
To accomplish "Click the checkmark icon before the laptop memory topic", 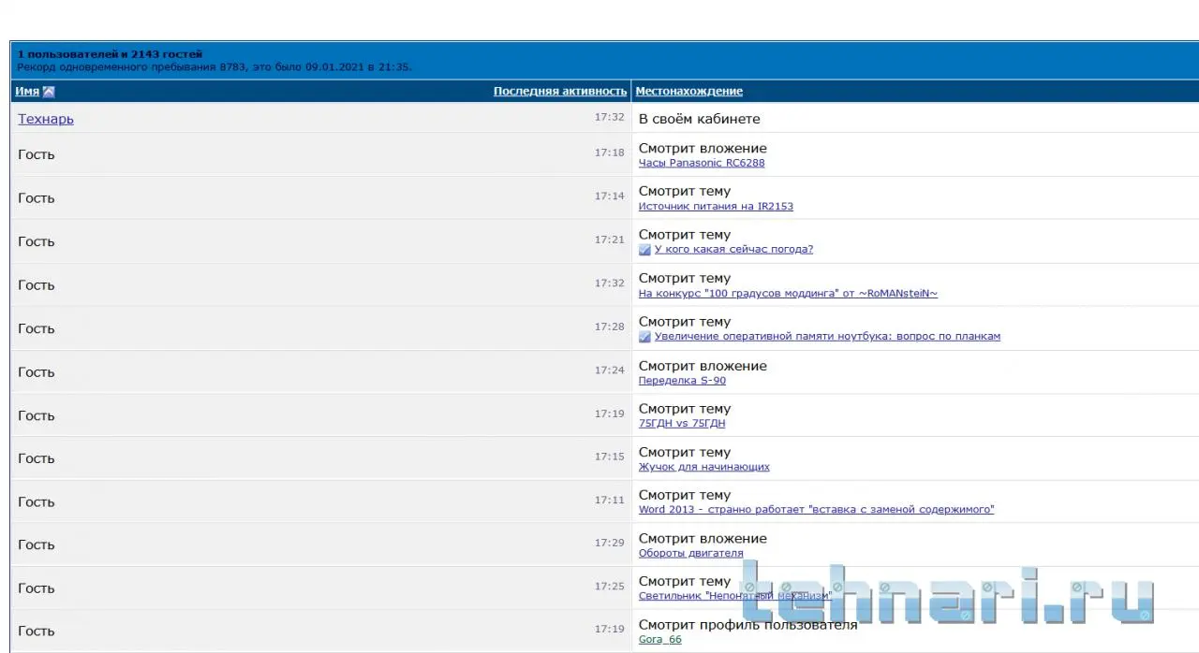I will (644, 337).
